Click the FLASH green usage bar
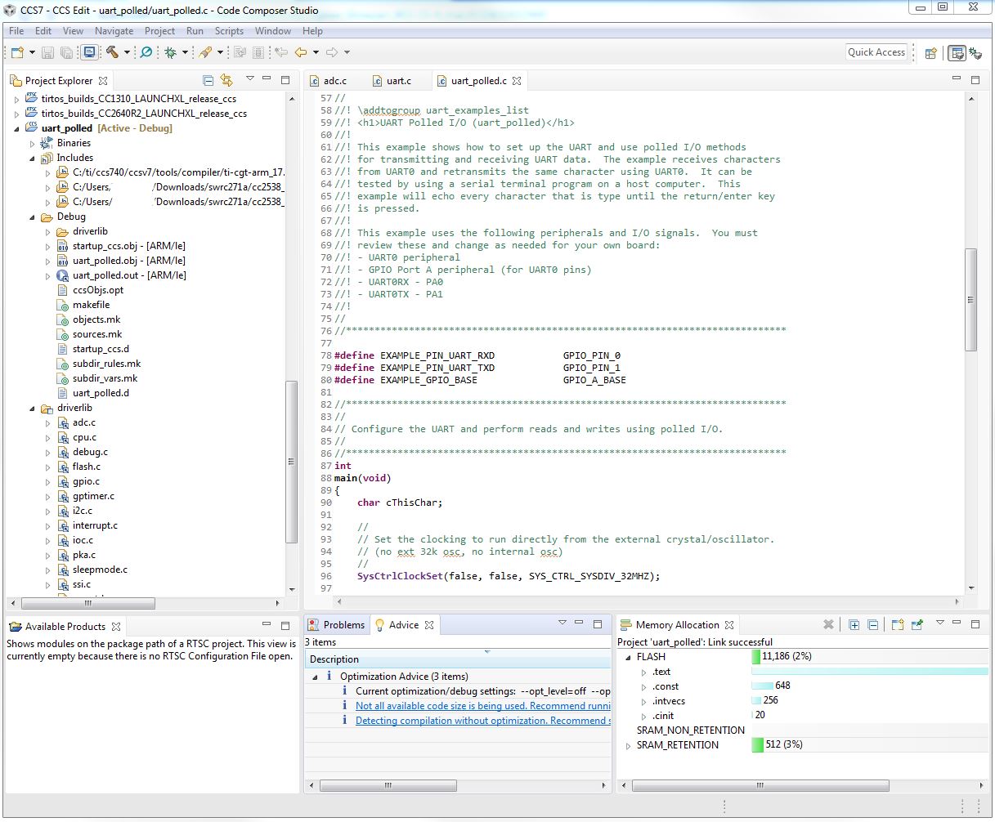 (756, 656)
